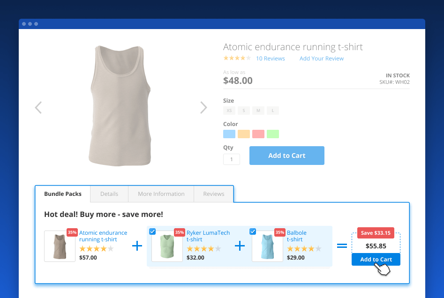
Task: Click the 35% badge on Atomic endurance thumbnail
Action: pos(72,232)
